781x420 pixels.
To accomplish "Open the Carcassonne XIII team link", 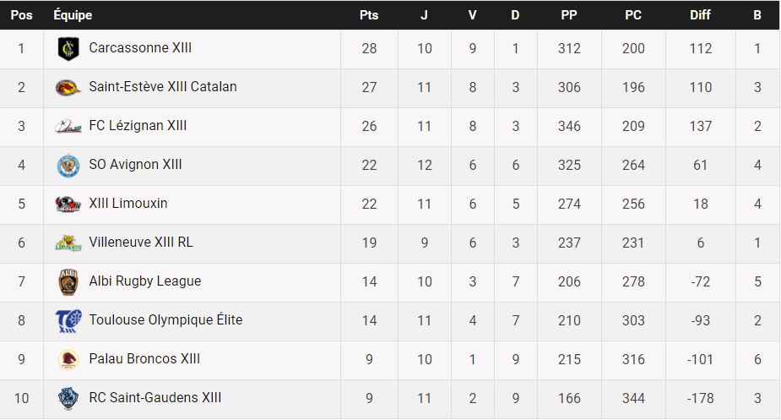I will tap(140, 48).
